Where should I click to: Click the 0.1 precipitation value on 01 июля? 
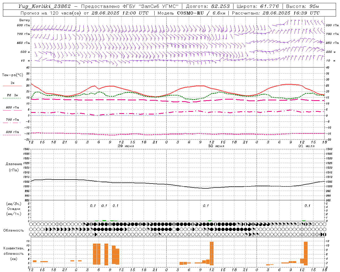coord(307,206)
